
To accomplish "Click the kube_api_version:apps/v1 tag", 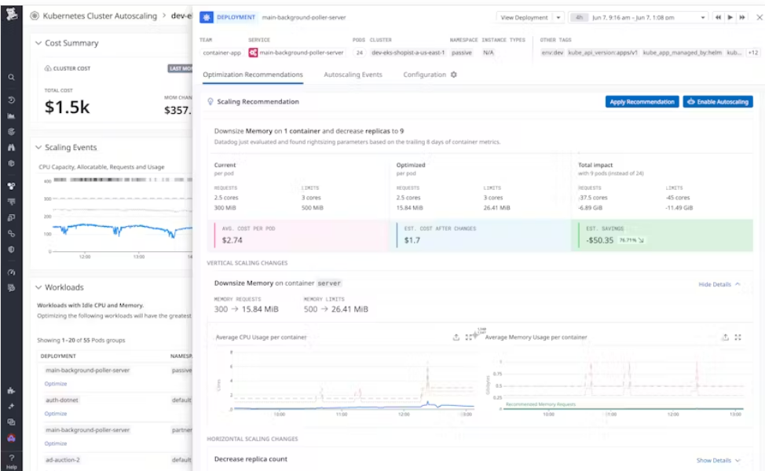I will pyautogui.click(x=602, y=53).
